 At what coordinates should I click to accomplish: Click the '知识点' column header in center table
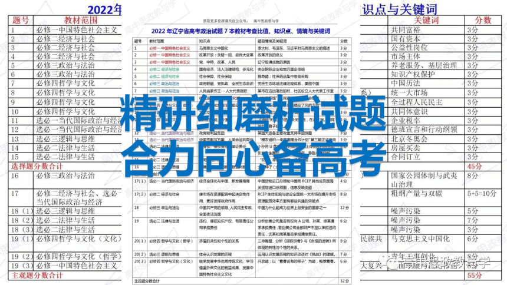205,41
